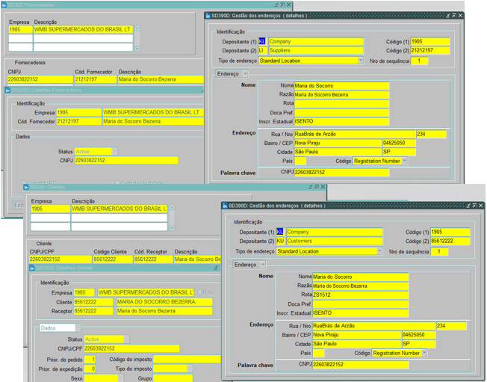Image resolution: width=487 pixels, height=382 pixels.
Task: Click CNPJ field in Detalhes Fornecedores
Action: [126, 160]
